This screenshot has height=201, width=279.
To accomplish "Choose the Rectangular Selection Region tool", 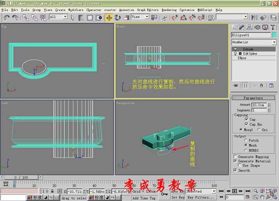I will (x=90, y=18).
